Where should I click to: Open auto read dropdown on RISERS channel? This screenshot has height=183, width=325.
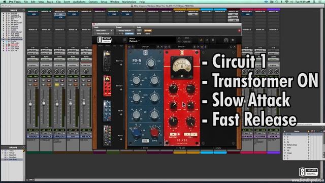(x=32, y=59)
